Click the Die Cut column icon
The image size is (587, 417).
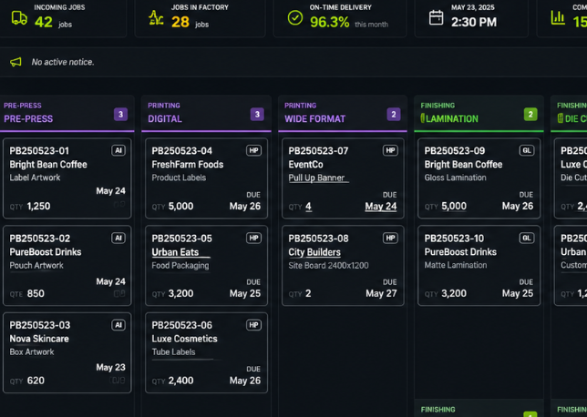(x=560, y=118)
